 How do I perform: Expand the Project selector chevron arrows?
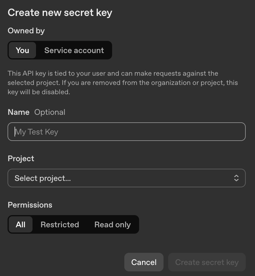pos(236,178)
